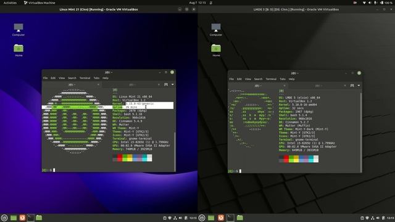Open the Search menu in the Mint 21 terminal
Image resolution: width=395 pixels, height=222 pixels.
(x=72, y=78)
